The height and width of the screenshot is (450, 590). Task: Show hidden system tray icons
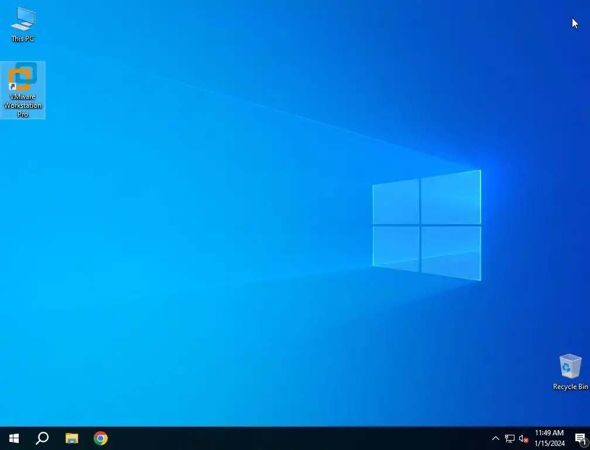point(496,438)
